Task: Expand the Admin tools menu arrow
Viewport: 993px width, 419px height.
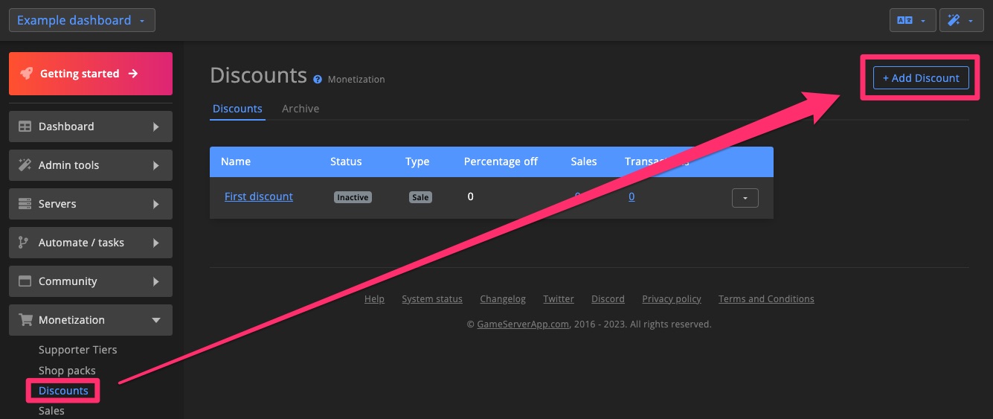Action: tap(156, 165)
